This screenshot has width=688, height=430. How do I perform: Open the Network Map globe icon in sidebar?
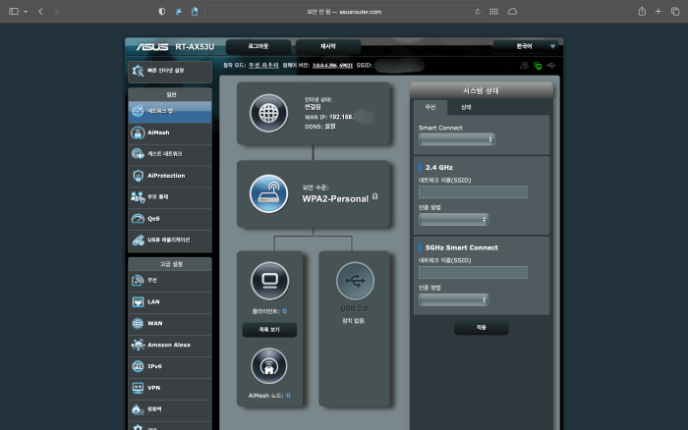pyautogui.click(x=138, y=111)
